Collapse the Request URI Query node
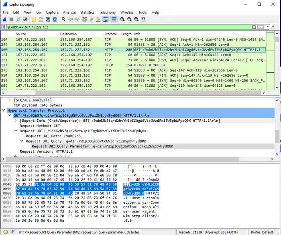The height and width of the screenshot is (235, 281). coord(22,141)
